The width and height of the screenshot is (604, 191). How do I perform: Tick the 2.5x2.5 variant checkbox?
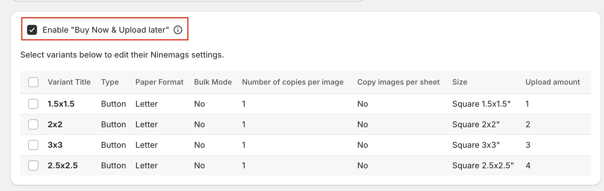(x=33, y=165)
